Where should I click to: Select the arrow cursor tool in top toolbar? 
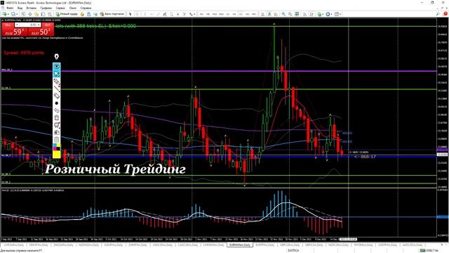[130, 14]
